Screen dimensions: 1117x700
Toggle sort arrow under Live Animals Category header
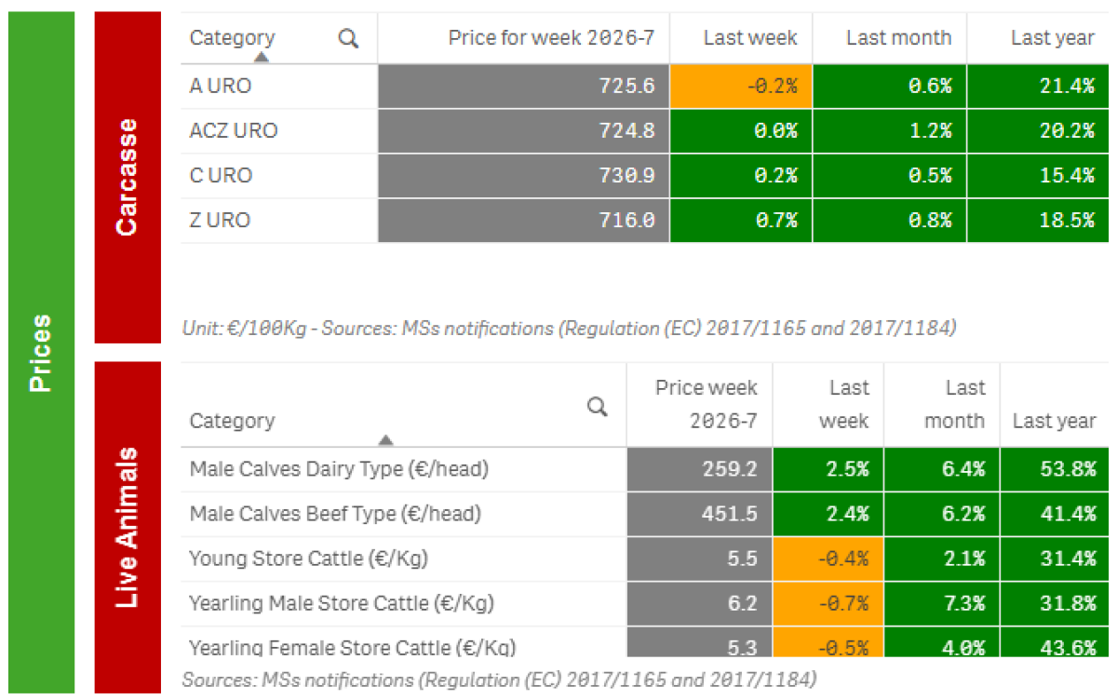coord(385,440)
